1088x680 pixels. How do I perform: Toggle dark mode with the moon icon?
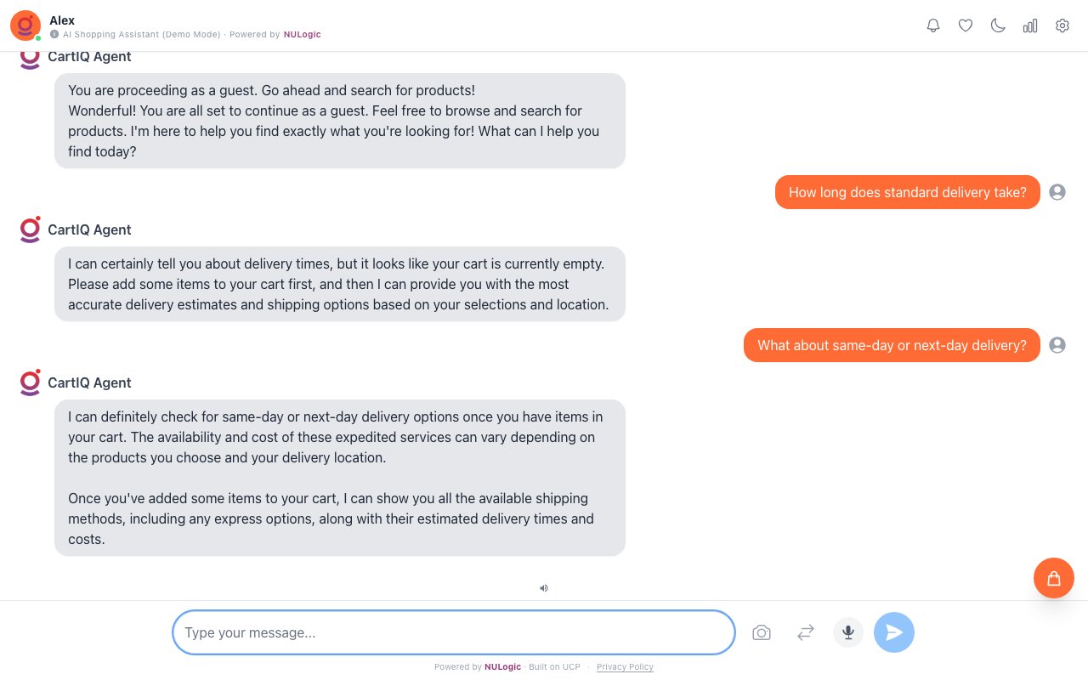pos(998,25)
